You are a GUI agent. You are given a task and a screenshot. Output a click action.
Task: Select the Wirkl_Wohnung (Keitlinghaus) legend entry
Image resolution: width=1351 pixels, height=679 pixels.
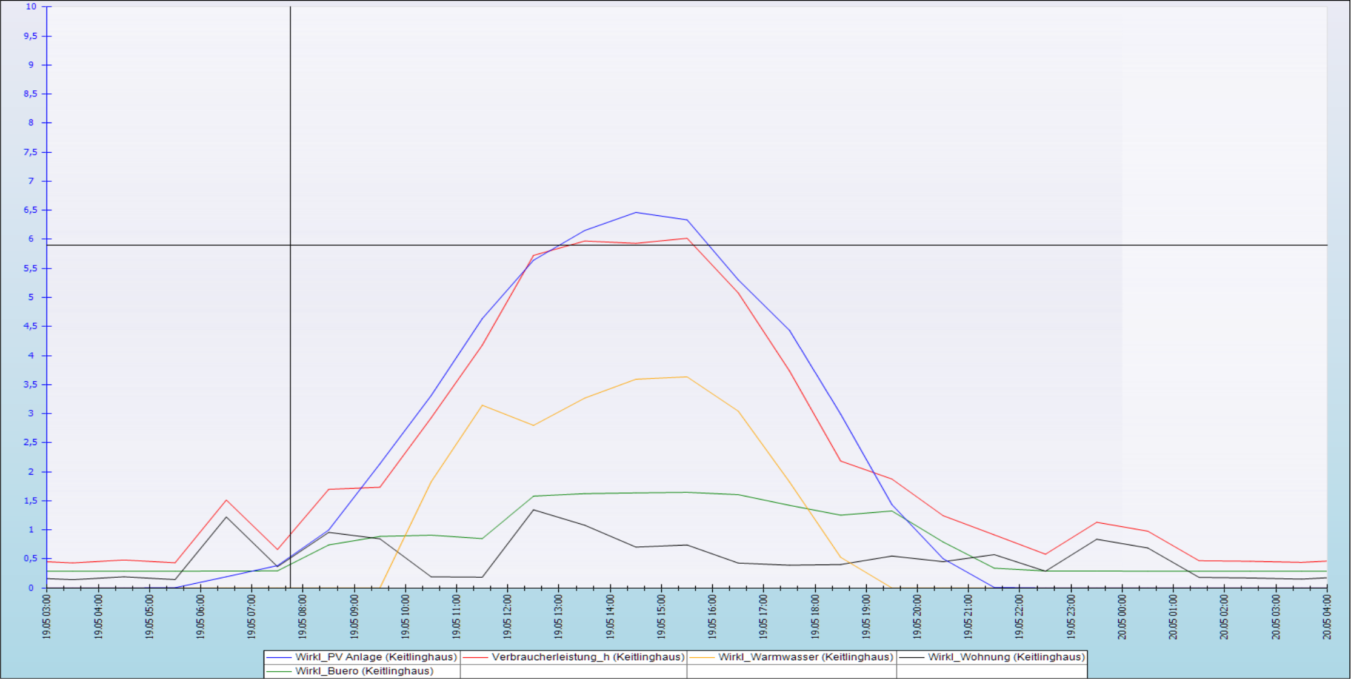992,657
